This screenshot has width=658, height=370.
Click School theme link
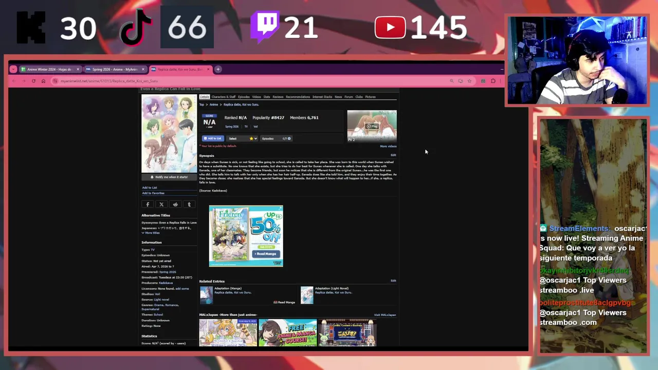click(x=158, y=314)
